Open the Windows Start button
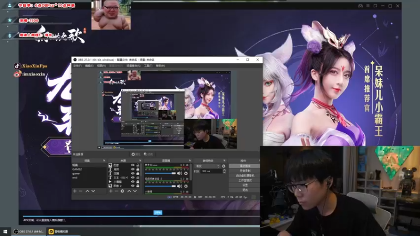 [5, 231]
